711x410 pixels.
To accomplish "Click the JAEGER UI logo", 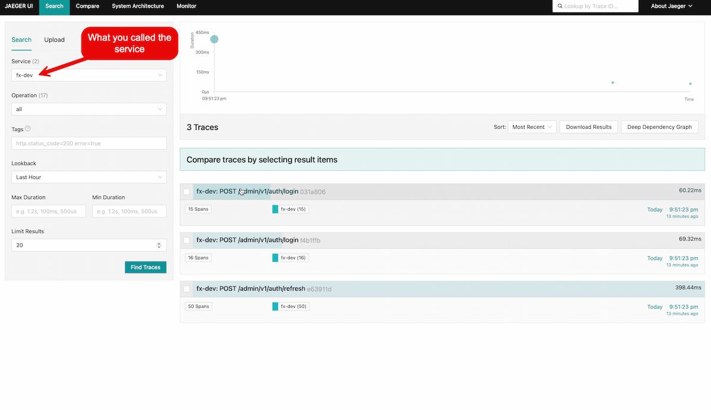I will click(x=18, y=6).
